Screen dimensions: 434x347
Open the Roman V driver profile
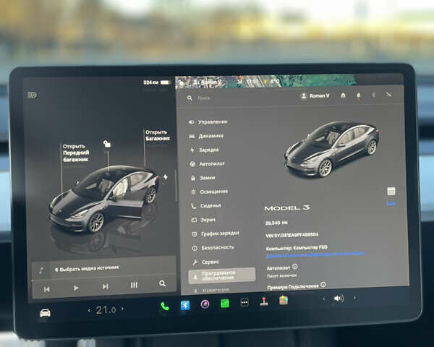[315, 95]
